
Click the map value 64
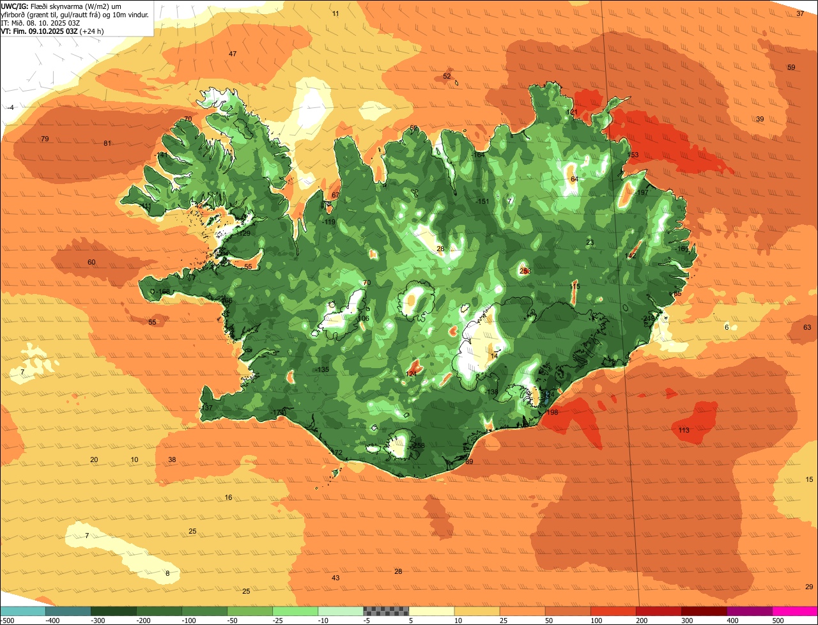coord(574,179)
